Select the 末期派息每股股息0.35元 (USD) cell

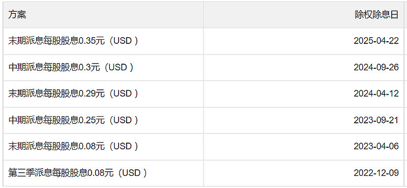pos(103,41)
